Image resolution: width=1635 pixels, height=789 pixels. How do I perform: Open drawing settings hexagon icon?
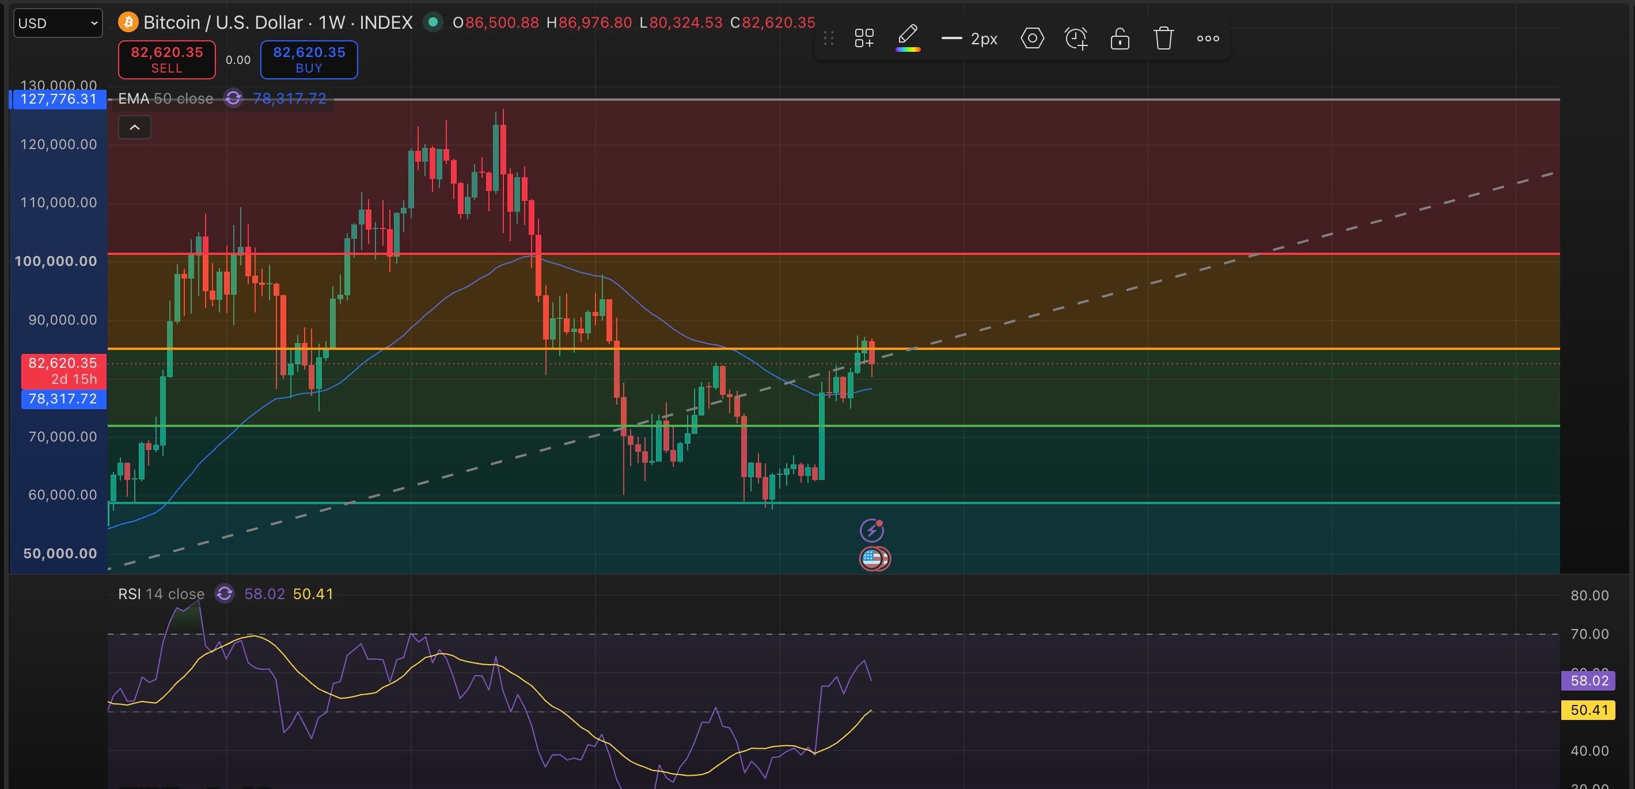[x=1032, y=39]
